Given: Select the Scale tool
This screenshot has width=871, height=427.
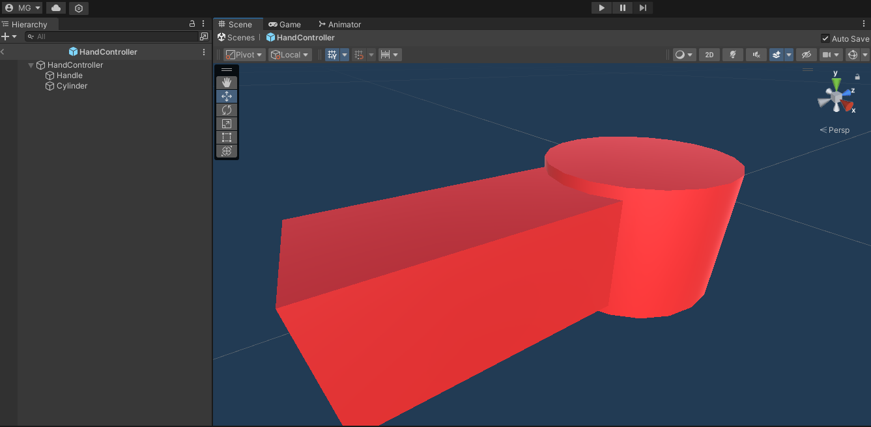Looking at the screenshot, I should 227,124.
